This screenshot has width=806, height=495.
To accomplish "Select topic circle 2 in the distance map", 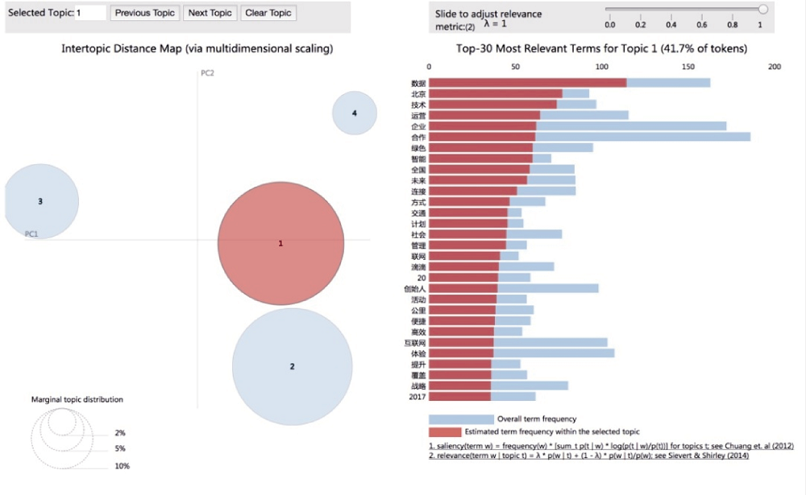I will point(292,366).
